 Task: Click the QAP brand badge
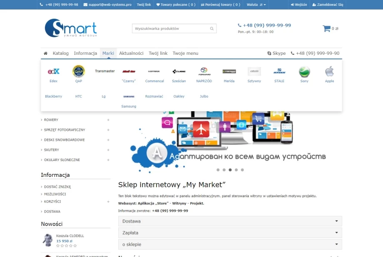click(79, 71)
